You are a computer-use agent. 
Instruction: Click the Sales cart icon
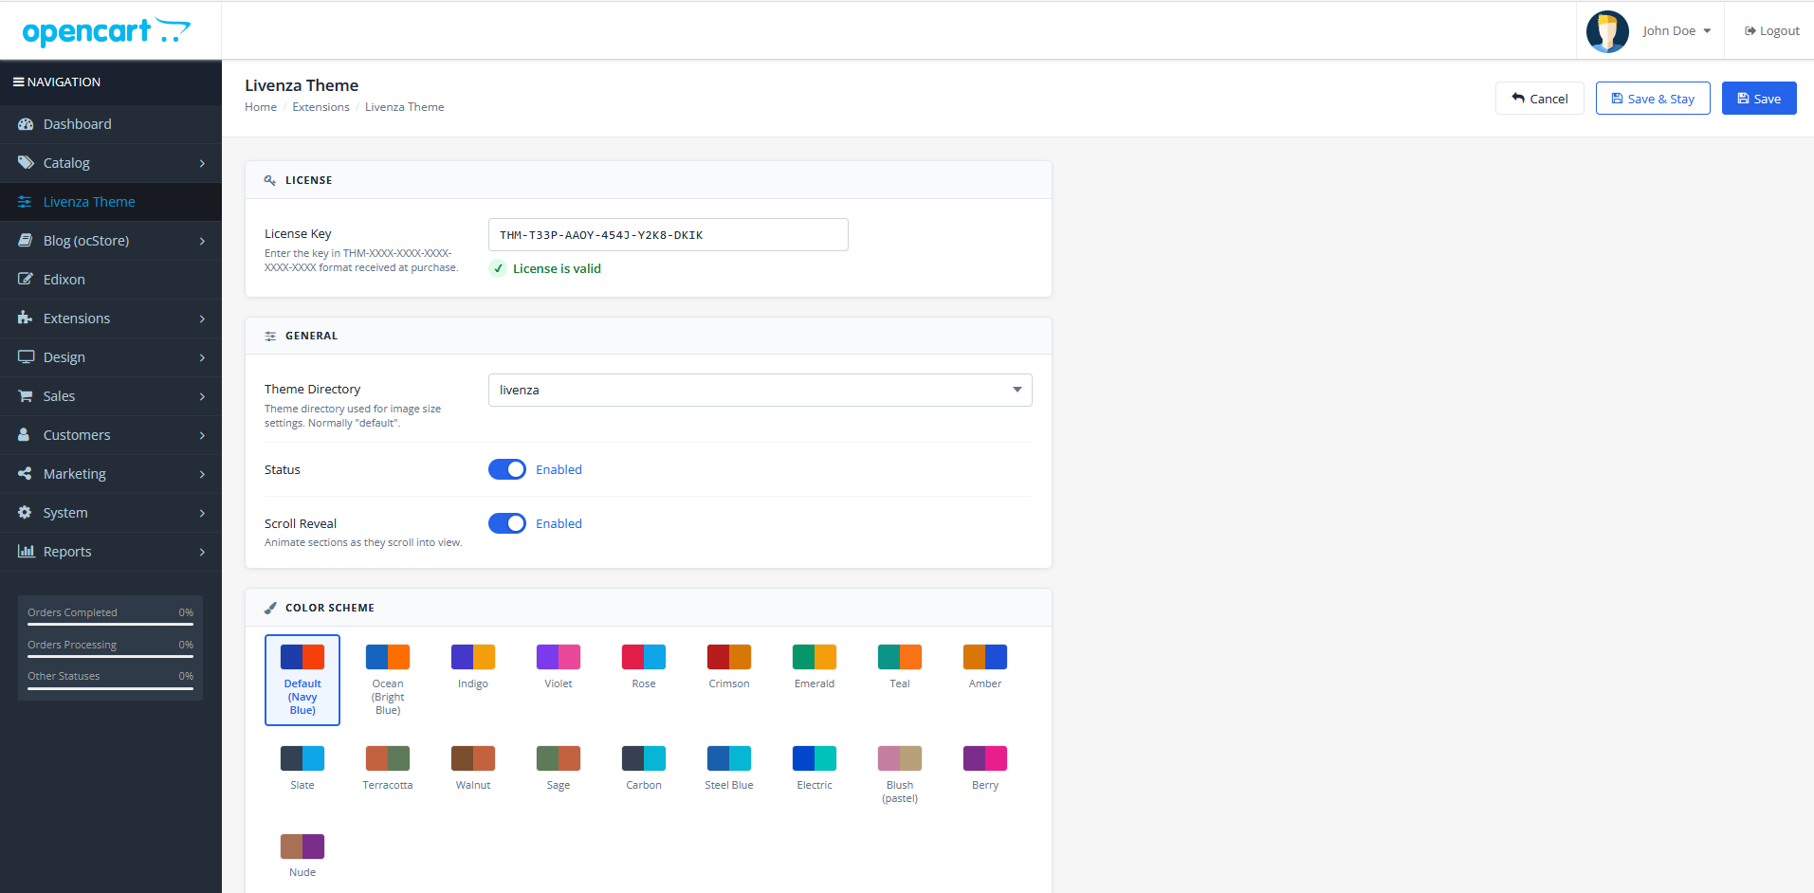tap(26, 396)
